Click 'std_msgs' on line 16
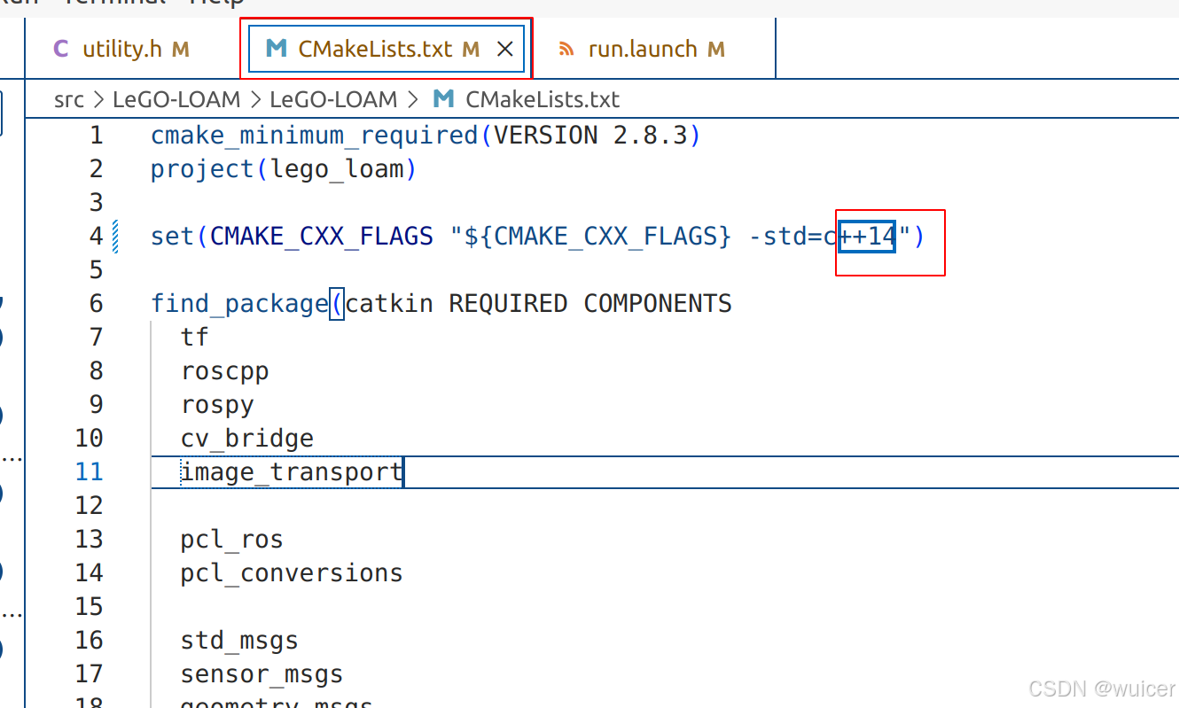The image size is (1179, 708). [239, 641]
